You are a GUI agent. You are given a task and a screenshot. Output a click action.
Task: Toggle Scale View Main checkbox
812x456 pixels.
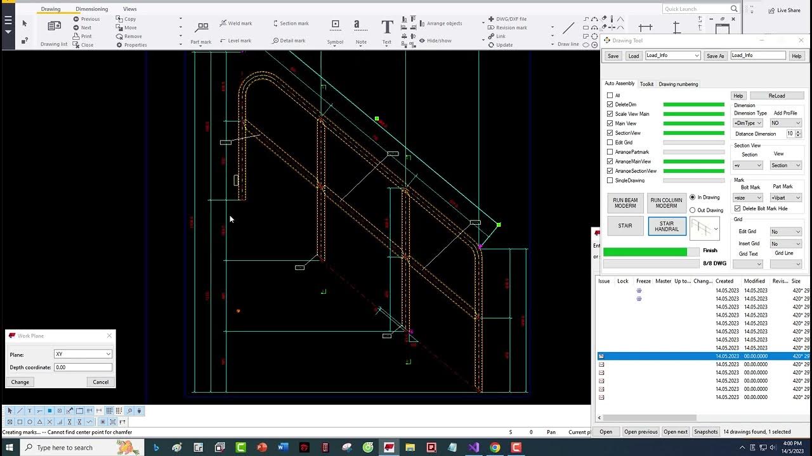click(610, 114)
